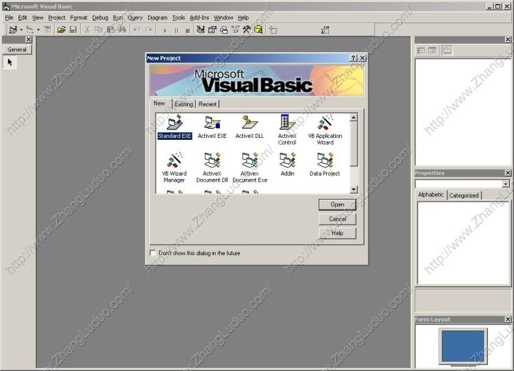Select the ActiveX DLL project type
514x371 pixels.
249,127
